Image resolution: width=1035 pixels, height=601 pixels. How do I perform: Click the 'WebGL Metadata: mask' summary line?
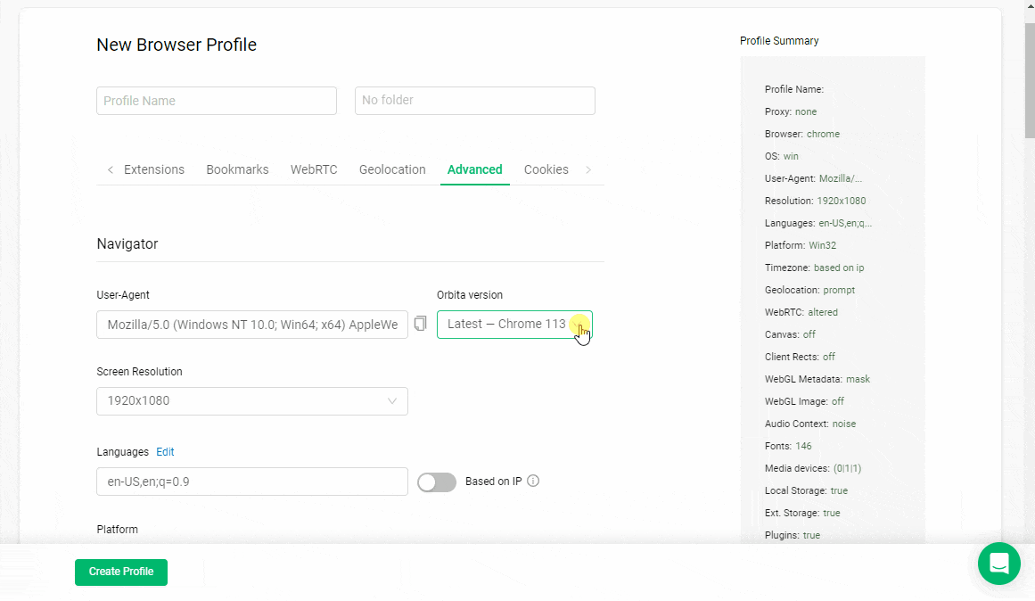[817, 379]
